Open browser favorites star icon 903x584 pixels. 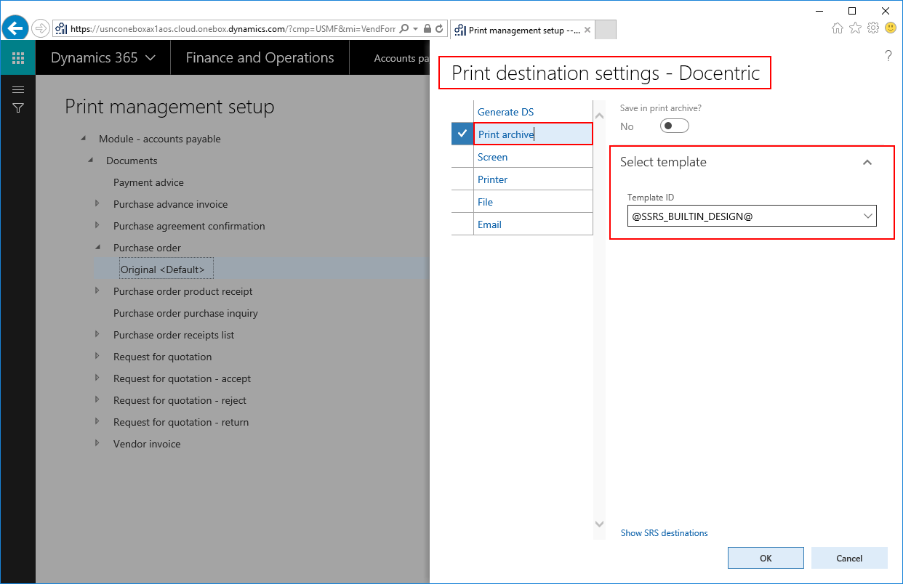coord(855,28)
